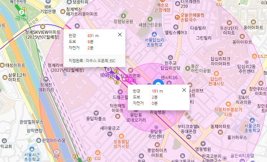Image resolution: width=267 pixels, height=162 pixels.
Task: Click 답십리파크자이아파트 apartment icon
Action: tap(220, 53)
